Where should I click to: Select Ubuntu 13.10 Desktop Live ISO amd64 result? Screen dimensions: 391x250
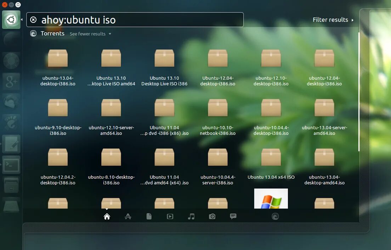[x=111, y=67]
